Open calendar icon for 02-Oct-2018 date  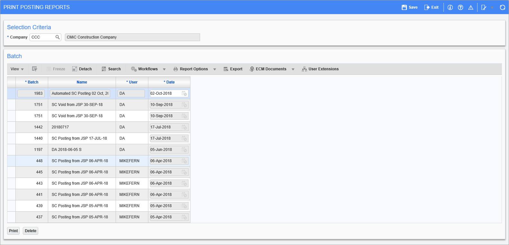click(184, 93)
